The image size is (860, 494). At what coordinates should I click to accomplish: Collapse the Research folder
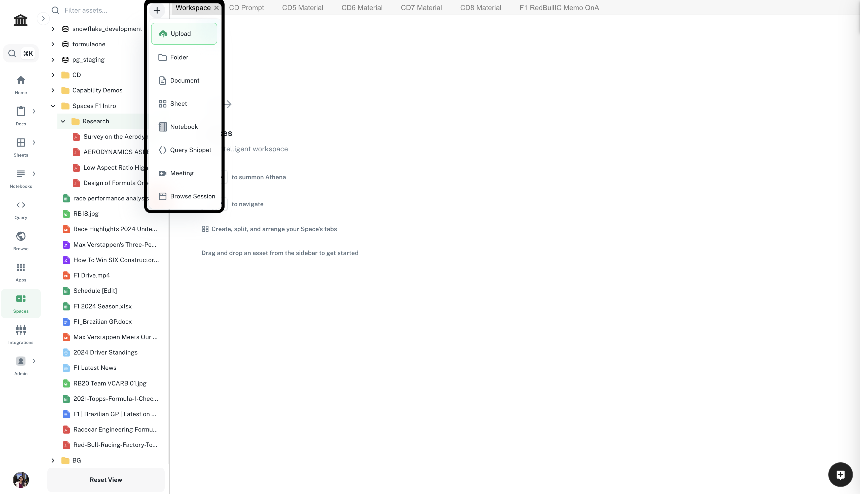point(63,121)
